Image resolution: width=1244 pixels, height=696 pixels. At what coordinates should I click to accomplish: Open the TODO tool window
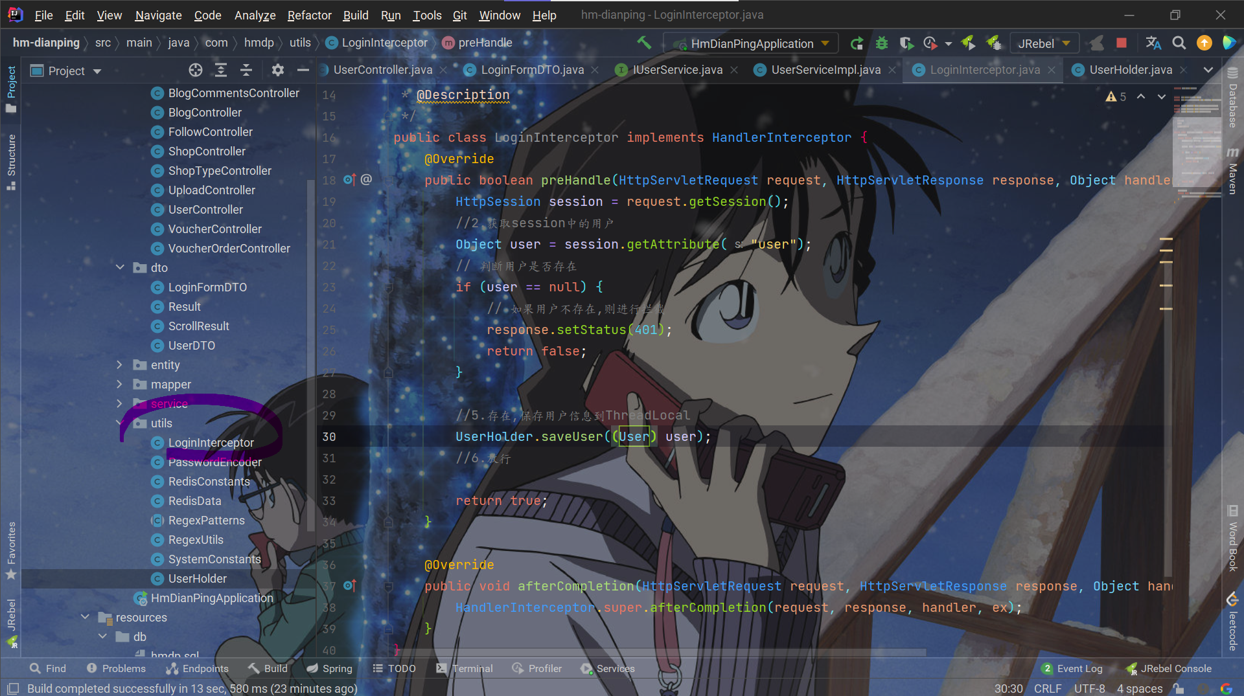394,668
